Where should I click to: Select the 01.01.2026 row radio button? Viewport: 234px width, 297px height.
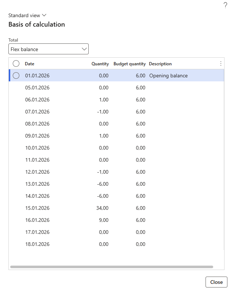tap(16, 76)
